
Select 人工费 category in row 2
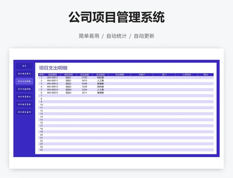[x=101, y=80]
